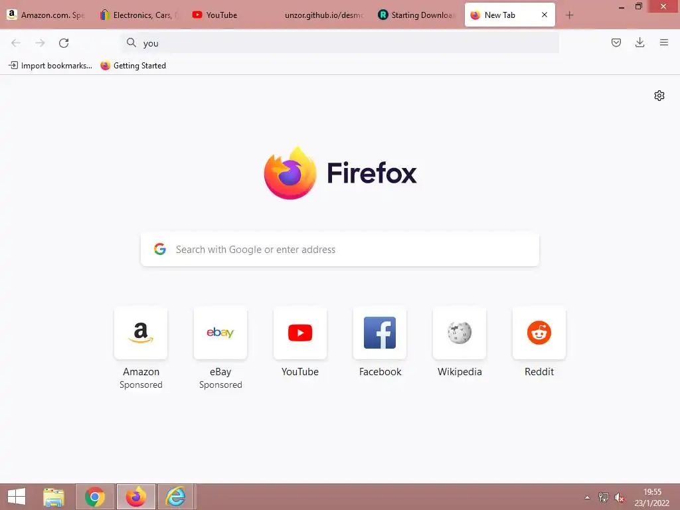Open Internet Explorer from the taskbar
The height and width of the screenshot is (510, 680).
tap(175, 497)
